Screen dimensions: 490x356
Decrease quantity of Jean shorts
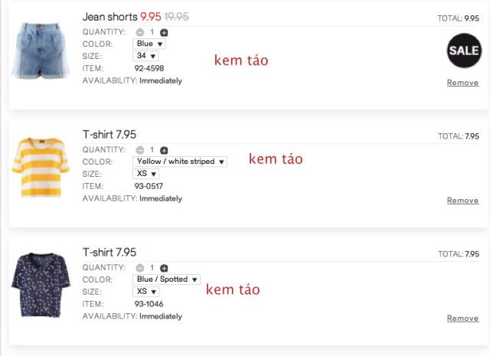point(139,32)
